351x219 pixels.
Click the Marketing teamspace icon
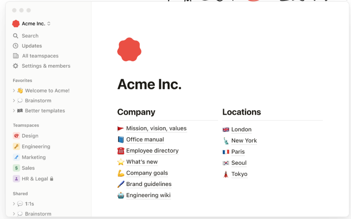pyautogui.click(x=16, y=157)
